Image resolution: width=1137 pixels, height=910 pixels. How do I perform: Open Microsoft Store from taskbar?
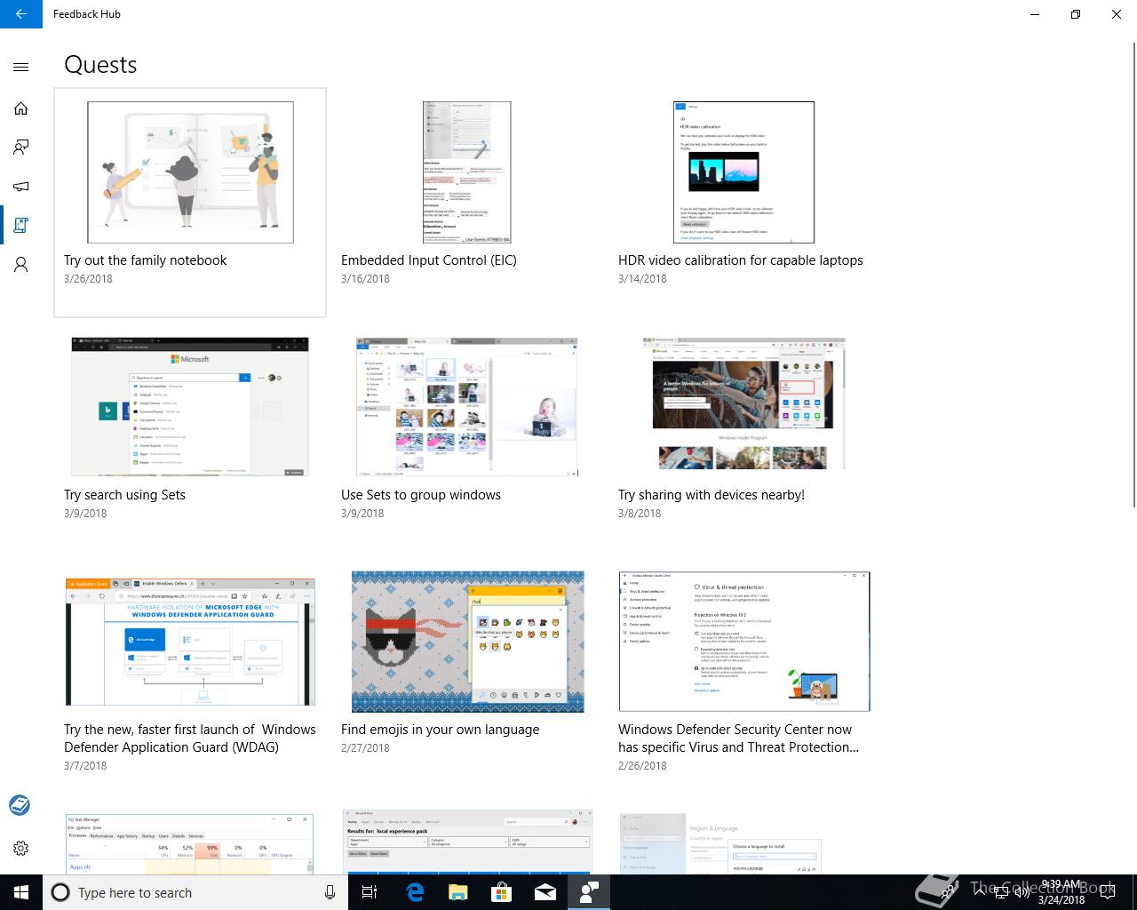pyautogui.click(x=501, y=892)
